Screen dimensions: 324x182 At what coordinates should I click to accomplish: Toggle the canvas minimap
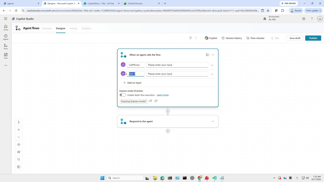(19, 152)
